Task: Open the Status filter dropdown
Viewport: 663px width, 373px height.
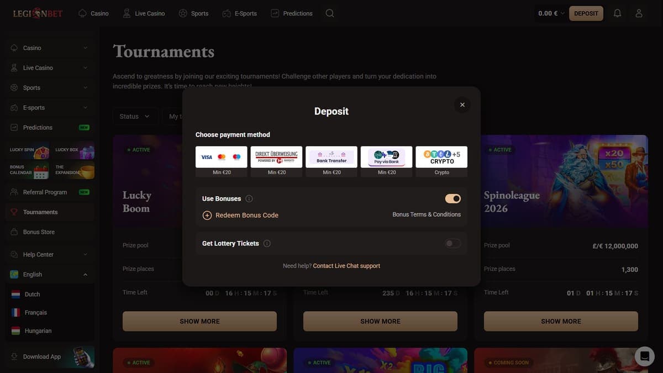Action: click(135, 117)
